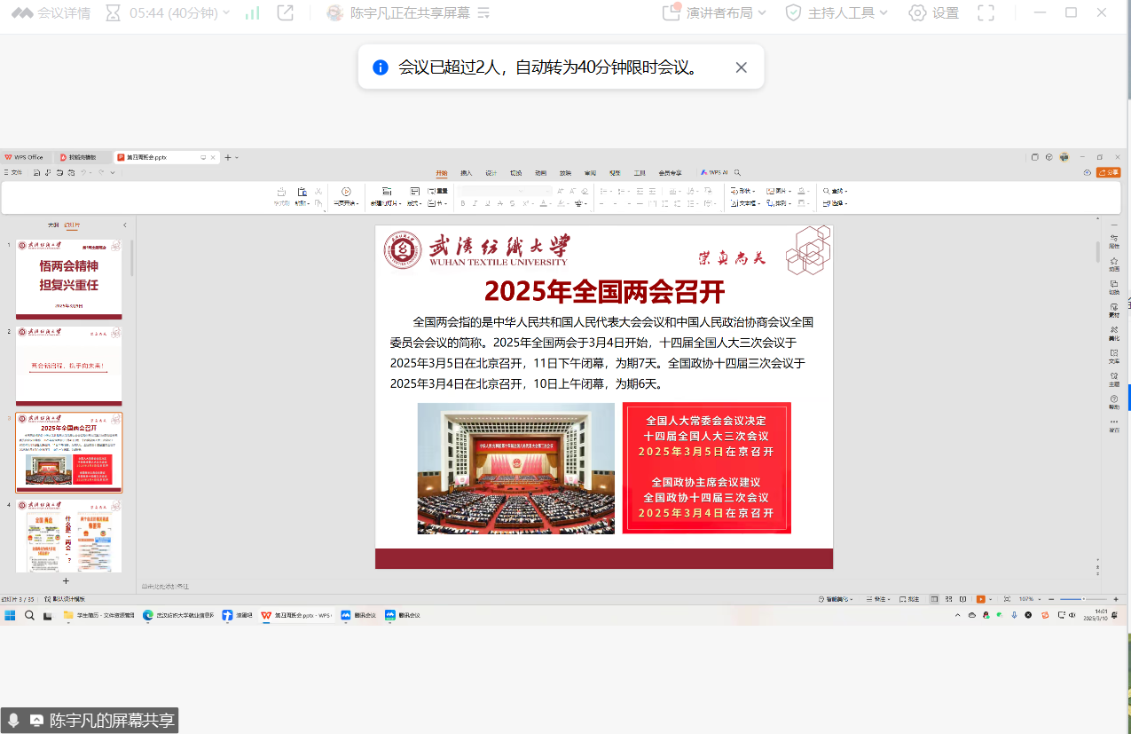Toggle full screen mode icon
The image size is (1131, 734).
986,13
